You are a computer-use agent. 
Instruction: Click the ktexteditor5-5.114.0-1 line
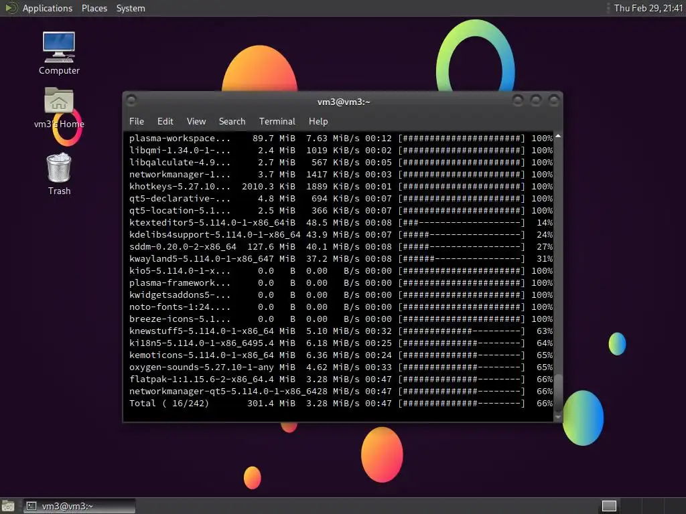(x=341, y=222)
